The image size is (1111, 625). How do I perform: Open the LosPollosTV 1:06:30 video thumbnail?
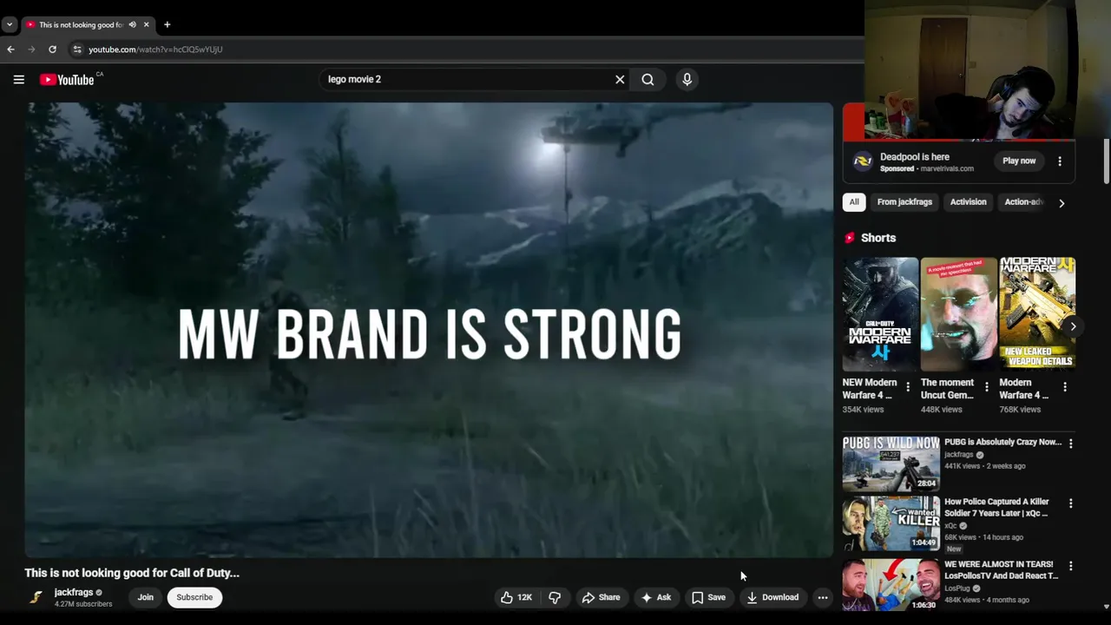pos(891,584)
